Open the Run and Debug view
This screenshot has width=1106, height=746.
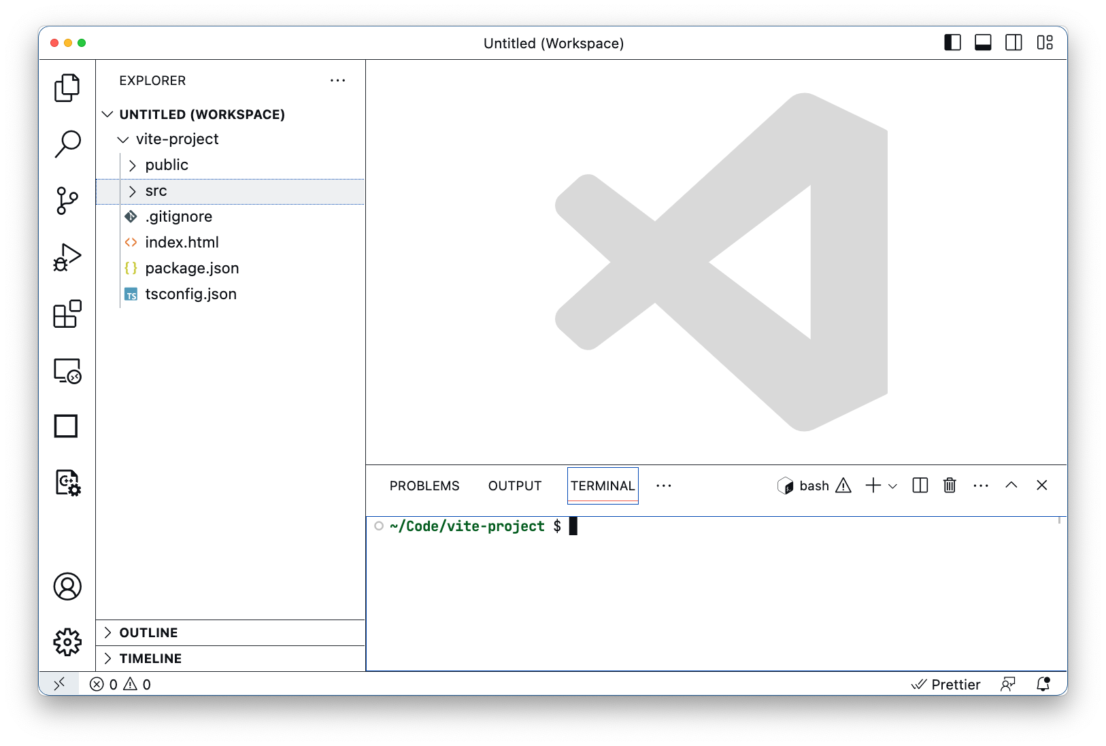click(x=67, y=258)
